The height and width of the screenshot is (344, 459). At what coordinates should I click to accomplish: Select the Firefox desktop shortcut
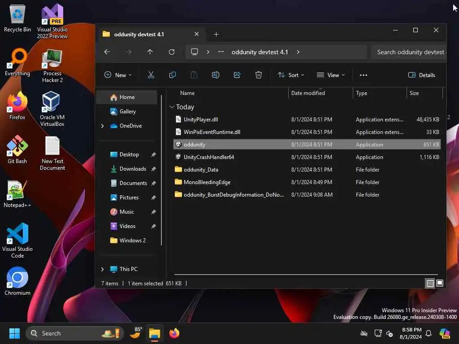coord(17,106)
